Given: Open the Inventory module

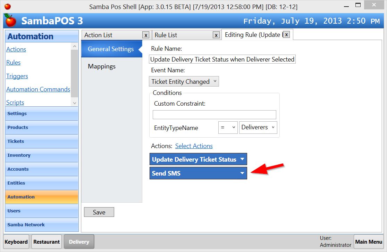Looking at the screenshot, I should click(x=42, y=155).
